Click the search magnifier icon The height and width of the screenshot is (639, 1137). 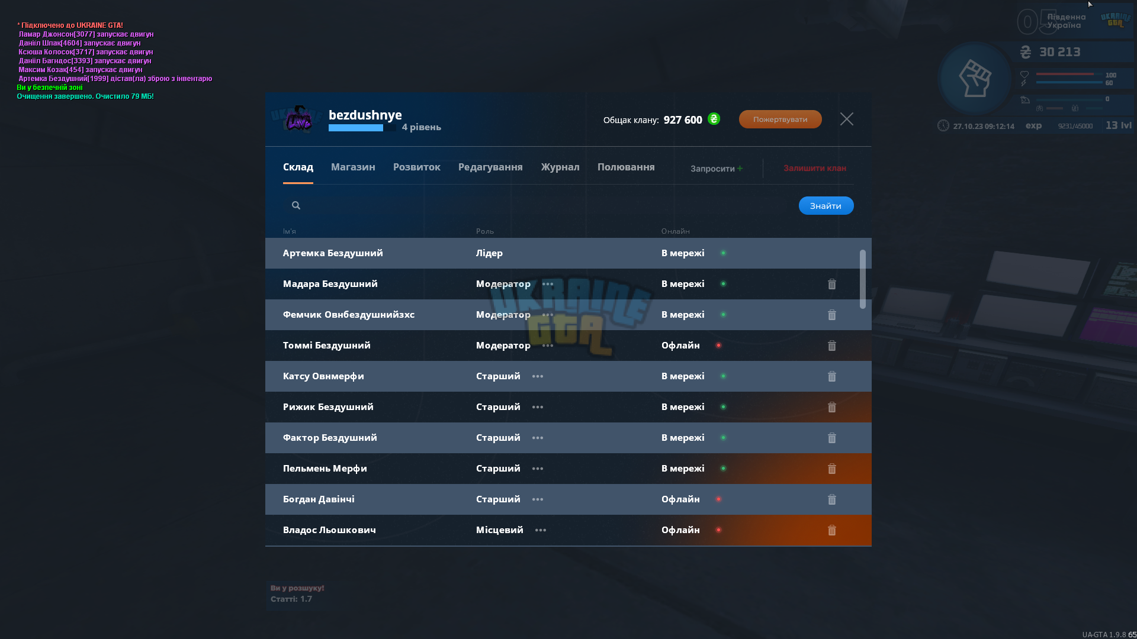tap(296, 205)
